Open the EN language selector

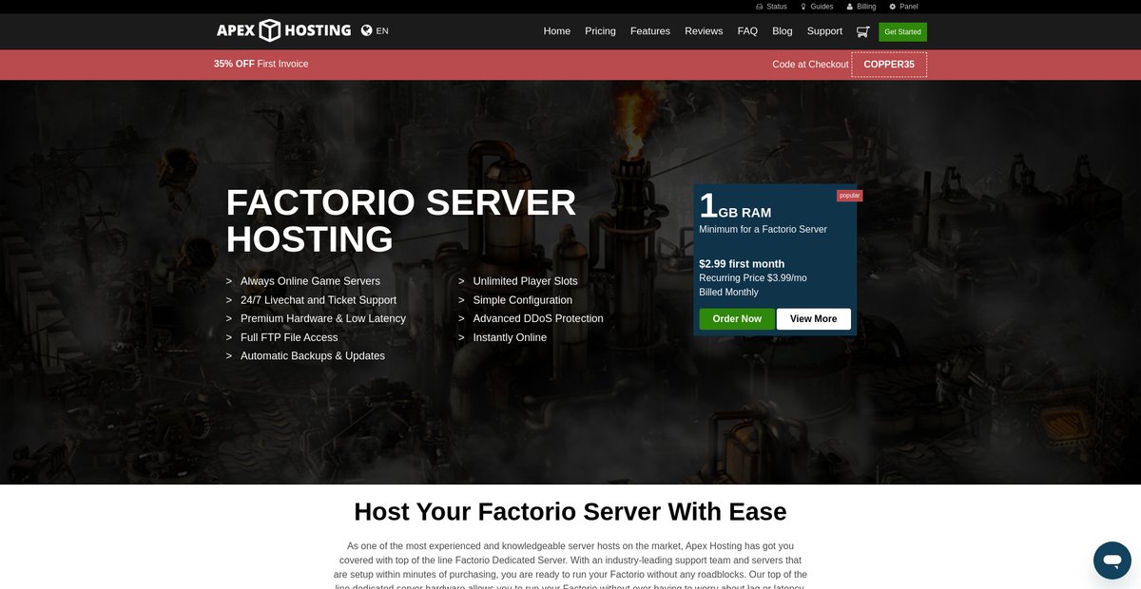pos(382,31)
